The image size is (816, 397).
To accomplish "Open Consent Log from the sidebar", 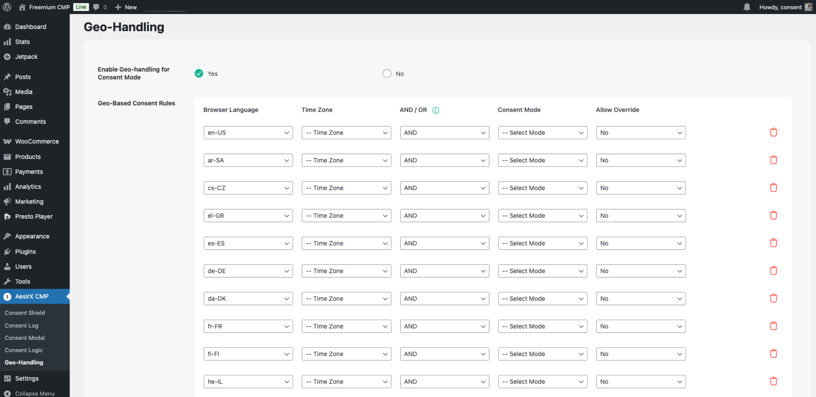I will pyautogui.click(x=21, y=325).
